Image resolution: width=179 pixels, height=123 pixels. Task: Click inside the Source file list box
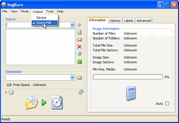coord(41,47)
